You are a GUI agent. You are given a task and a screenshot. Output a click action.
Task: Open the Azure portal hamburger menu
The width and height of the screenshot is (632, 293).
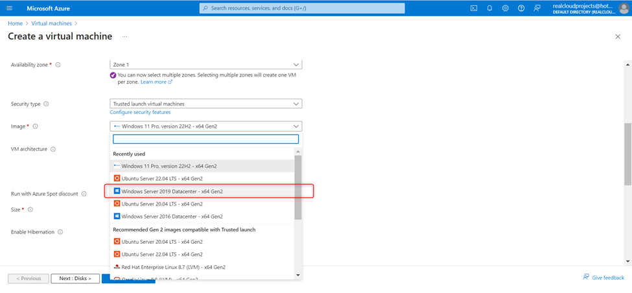pyautogui.click(x=10, y=8)
